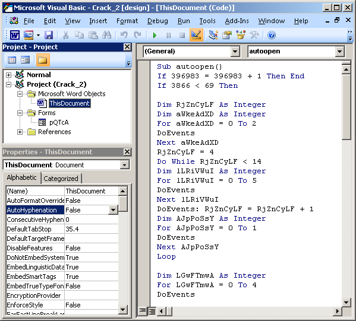Open the Properties Window toolbar icon
356x321 pixels.
(227, 35)
